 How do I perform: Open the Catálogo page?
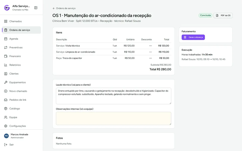point(21,109)
